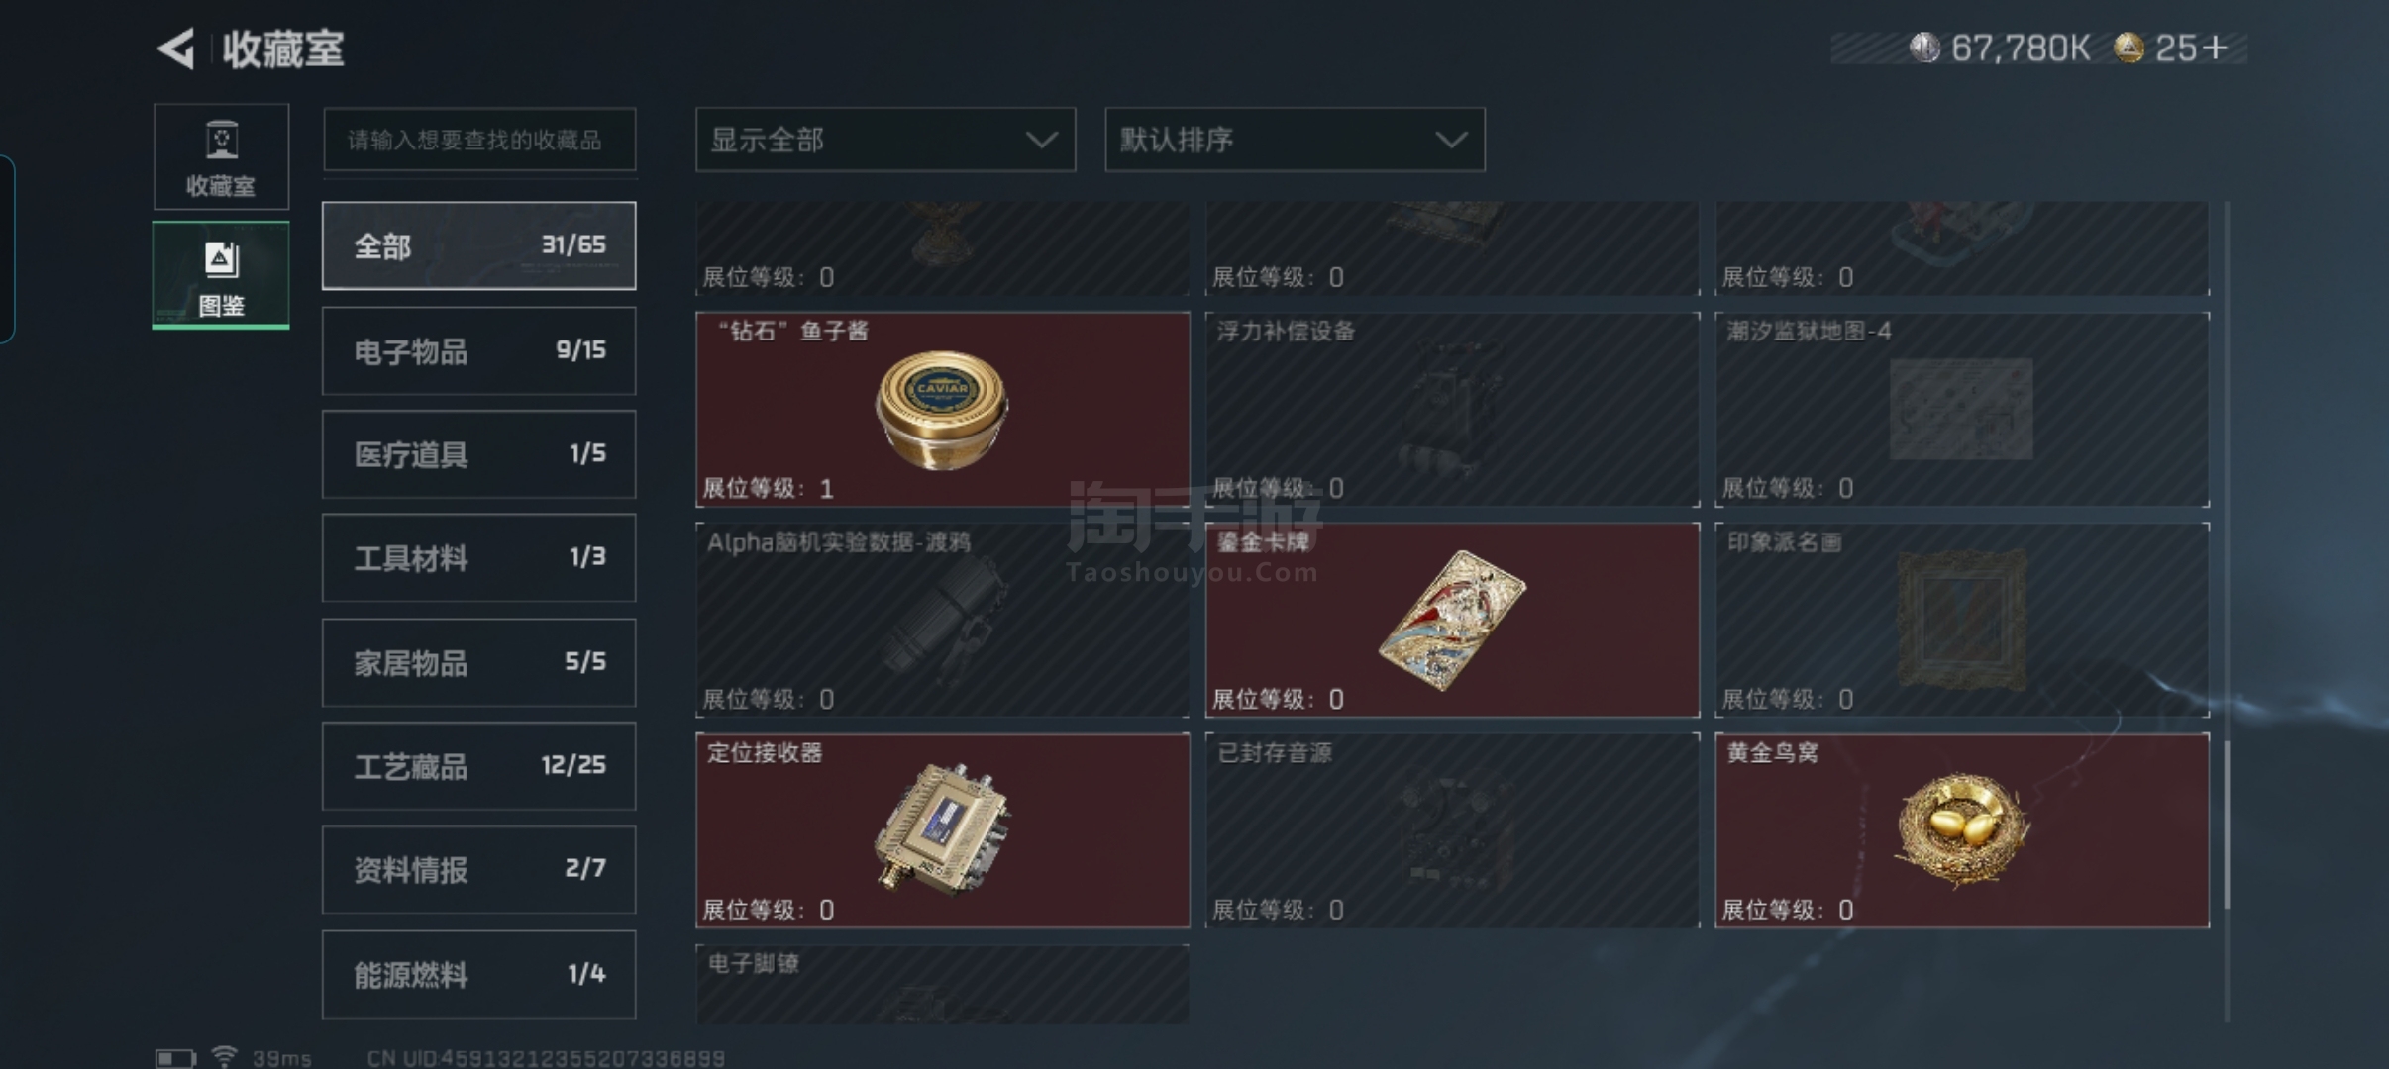Viewport: 2389px width, 1069px height.
Task: Open the 黄金鸟窝 golden nest item
Action: pyautogui.click(x=1962, y=830)
